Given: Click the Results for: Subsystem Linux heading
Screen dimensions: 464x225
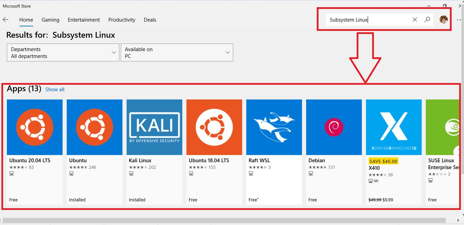Looking at the screenshot, I should click(x=61, y=35).
